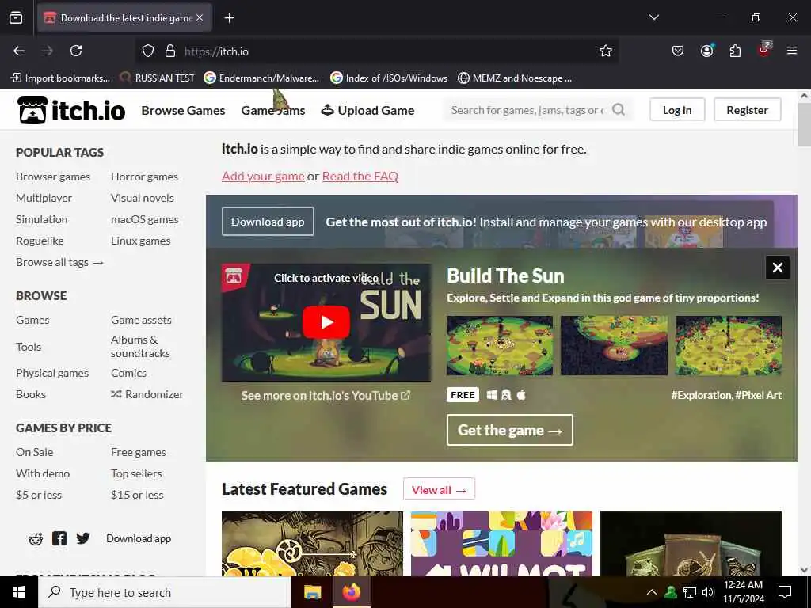The width and height of the screenshot is (811, 608).
Task: Open the Game Jams menu item
Action: pyautogui.click(x=273, y=110)
